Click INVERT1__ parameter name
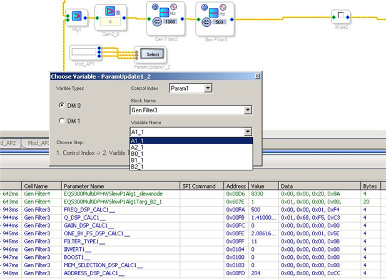 coord(78,249)
